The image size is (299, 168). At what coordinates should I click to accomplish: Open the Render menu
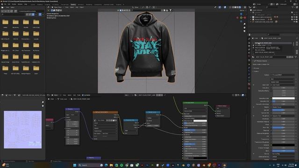pos(14,4)
